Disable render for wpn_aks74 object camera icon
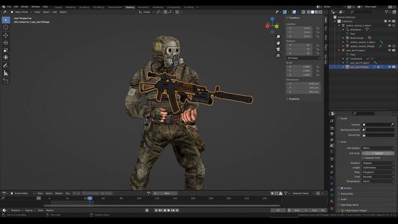The width and height of the screenshot is (398, 224). point(394,50)
